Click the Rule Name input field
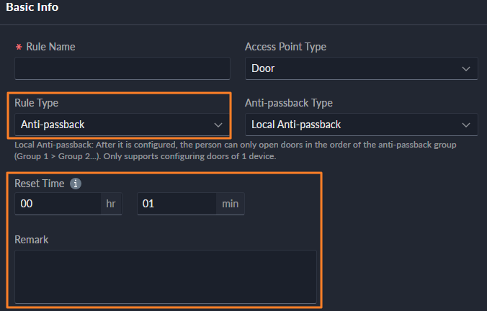Viewport: 487px width, 311px height. 122,68
